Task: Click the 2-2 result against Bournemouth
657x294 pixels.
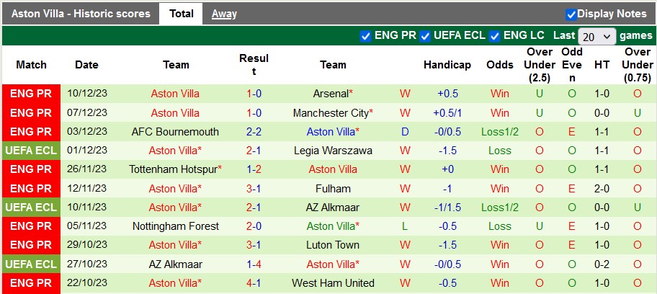Action: click(x=254, y=132)
